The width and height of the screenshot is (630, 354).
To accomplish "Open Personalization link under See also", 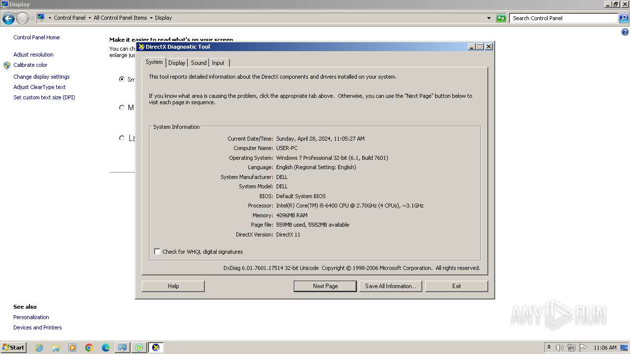I will pyautogui.click(x=31, y=317).
